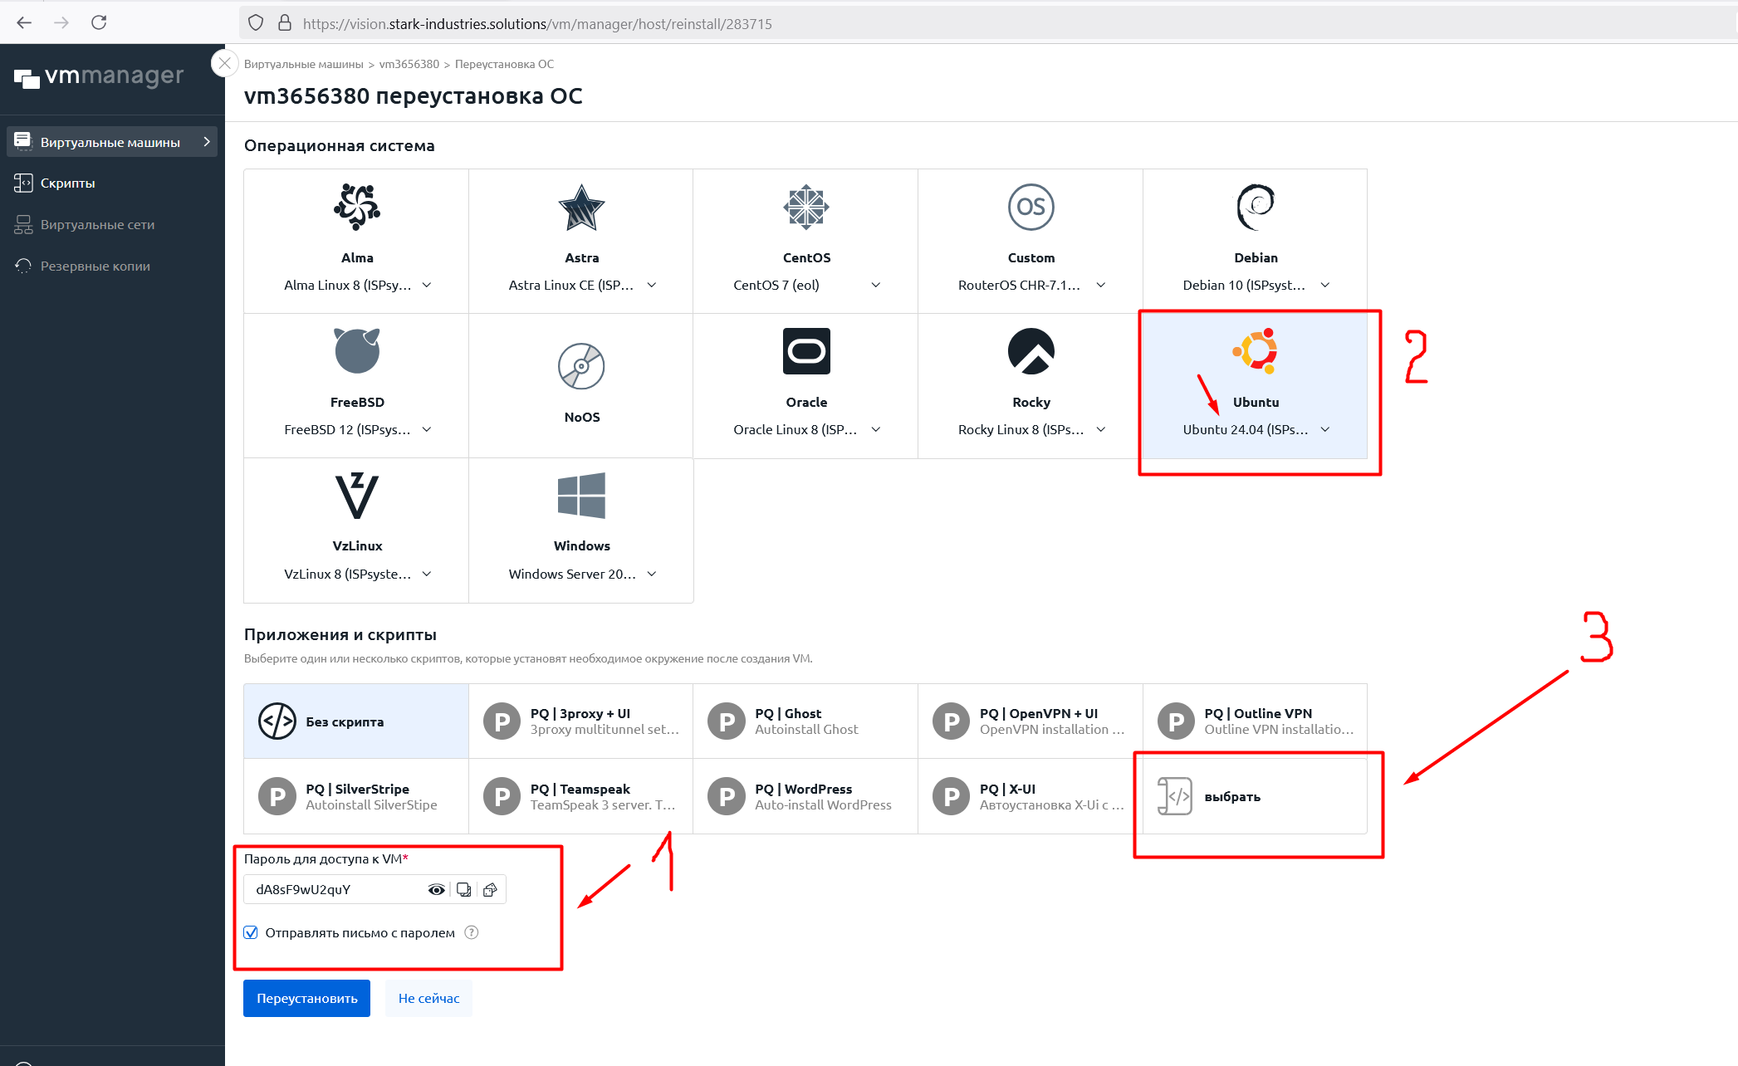Select the Windows logo tile
This screenshot has width=1738, height=1066.
581,495
